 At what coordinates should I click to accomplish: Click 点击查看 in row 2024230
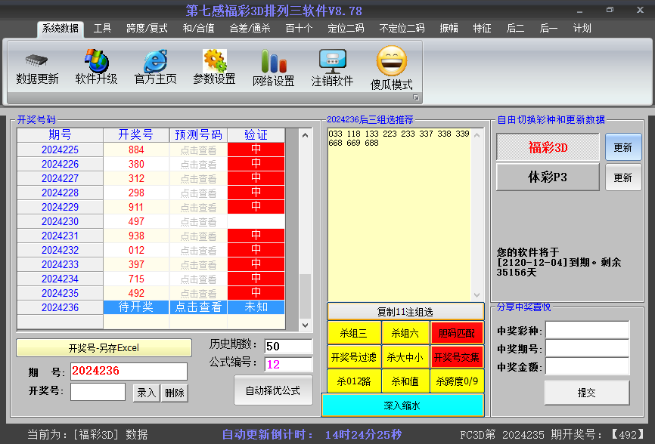coord(198,222)
